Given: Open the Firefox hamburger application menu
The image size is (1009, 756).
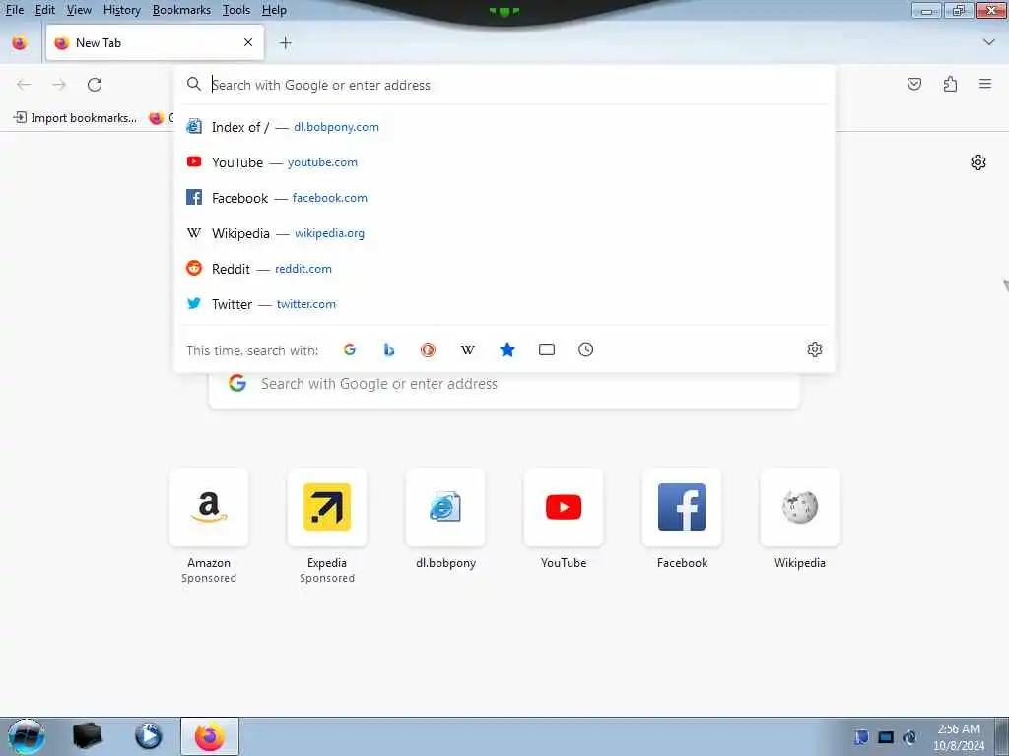Looking at the screenshot, I should 985,84.
